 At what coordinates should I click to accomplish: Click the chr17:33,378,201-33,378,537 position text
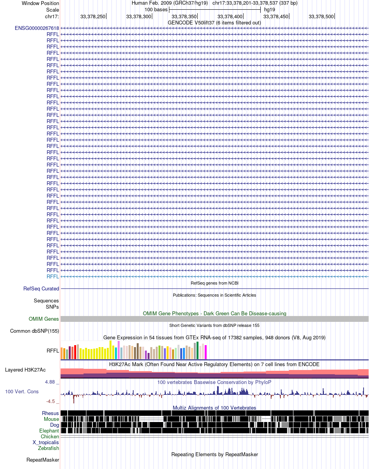pyautogui.click(x=255, y=3)
